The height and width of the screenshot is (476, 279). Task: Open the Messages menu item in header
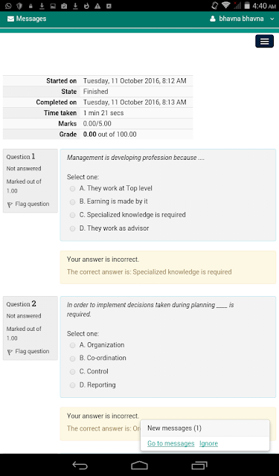pos(27,19)
